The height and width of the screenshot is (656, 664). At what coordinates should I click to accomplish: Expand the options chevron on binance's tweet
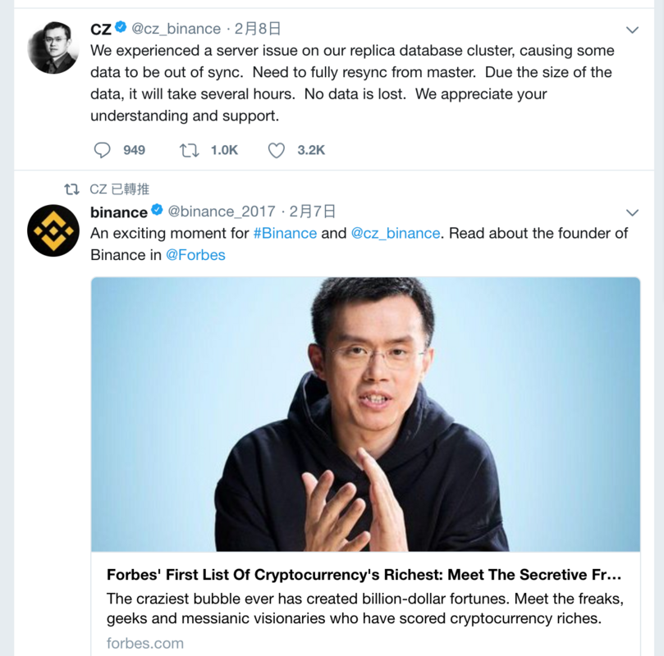[x=632, y=212]
